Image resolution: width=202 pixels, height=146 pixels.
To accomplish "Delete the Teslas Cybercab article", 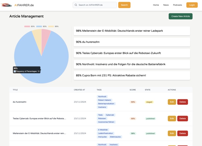I will click(x=183, y=118).
